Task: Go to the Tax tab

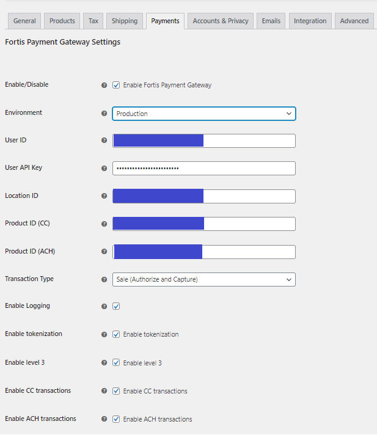Action: (93, 21)
